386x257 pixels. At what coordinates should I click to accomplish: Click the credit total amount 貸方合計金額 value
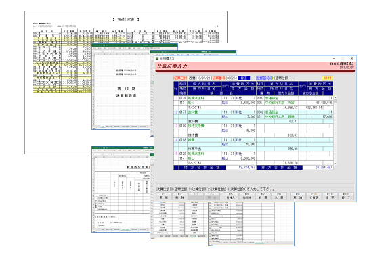tap(318, 168)
